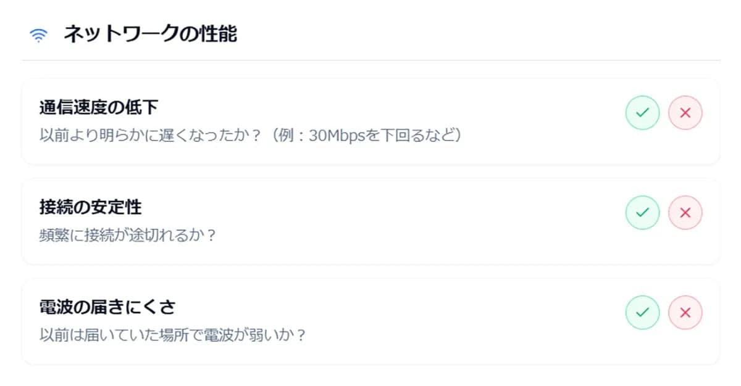Click the Wi-Fi icon beside the heading

[x=38, y=34]
